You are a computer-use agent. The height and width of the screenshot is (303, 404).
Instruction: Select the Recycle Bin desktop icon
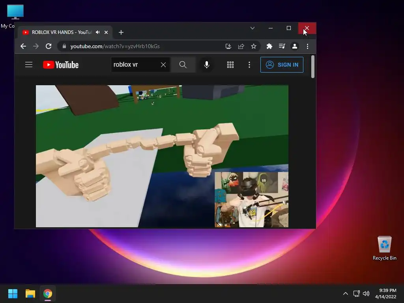tap(384, 248)
